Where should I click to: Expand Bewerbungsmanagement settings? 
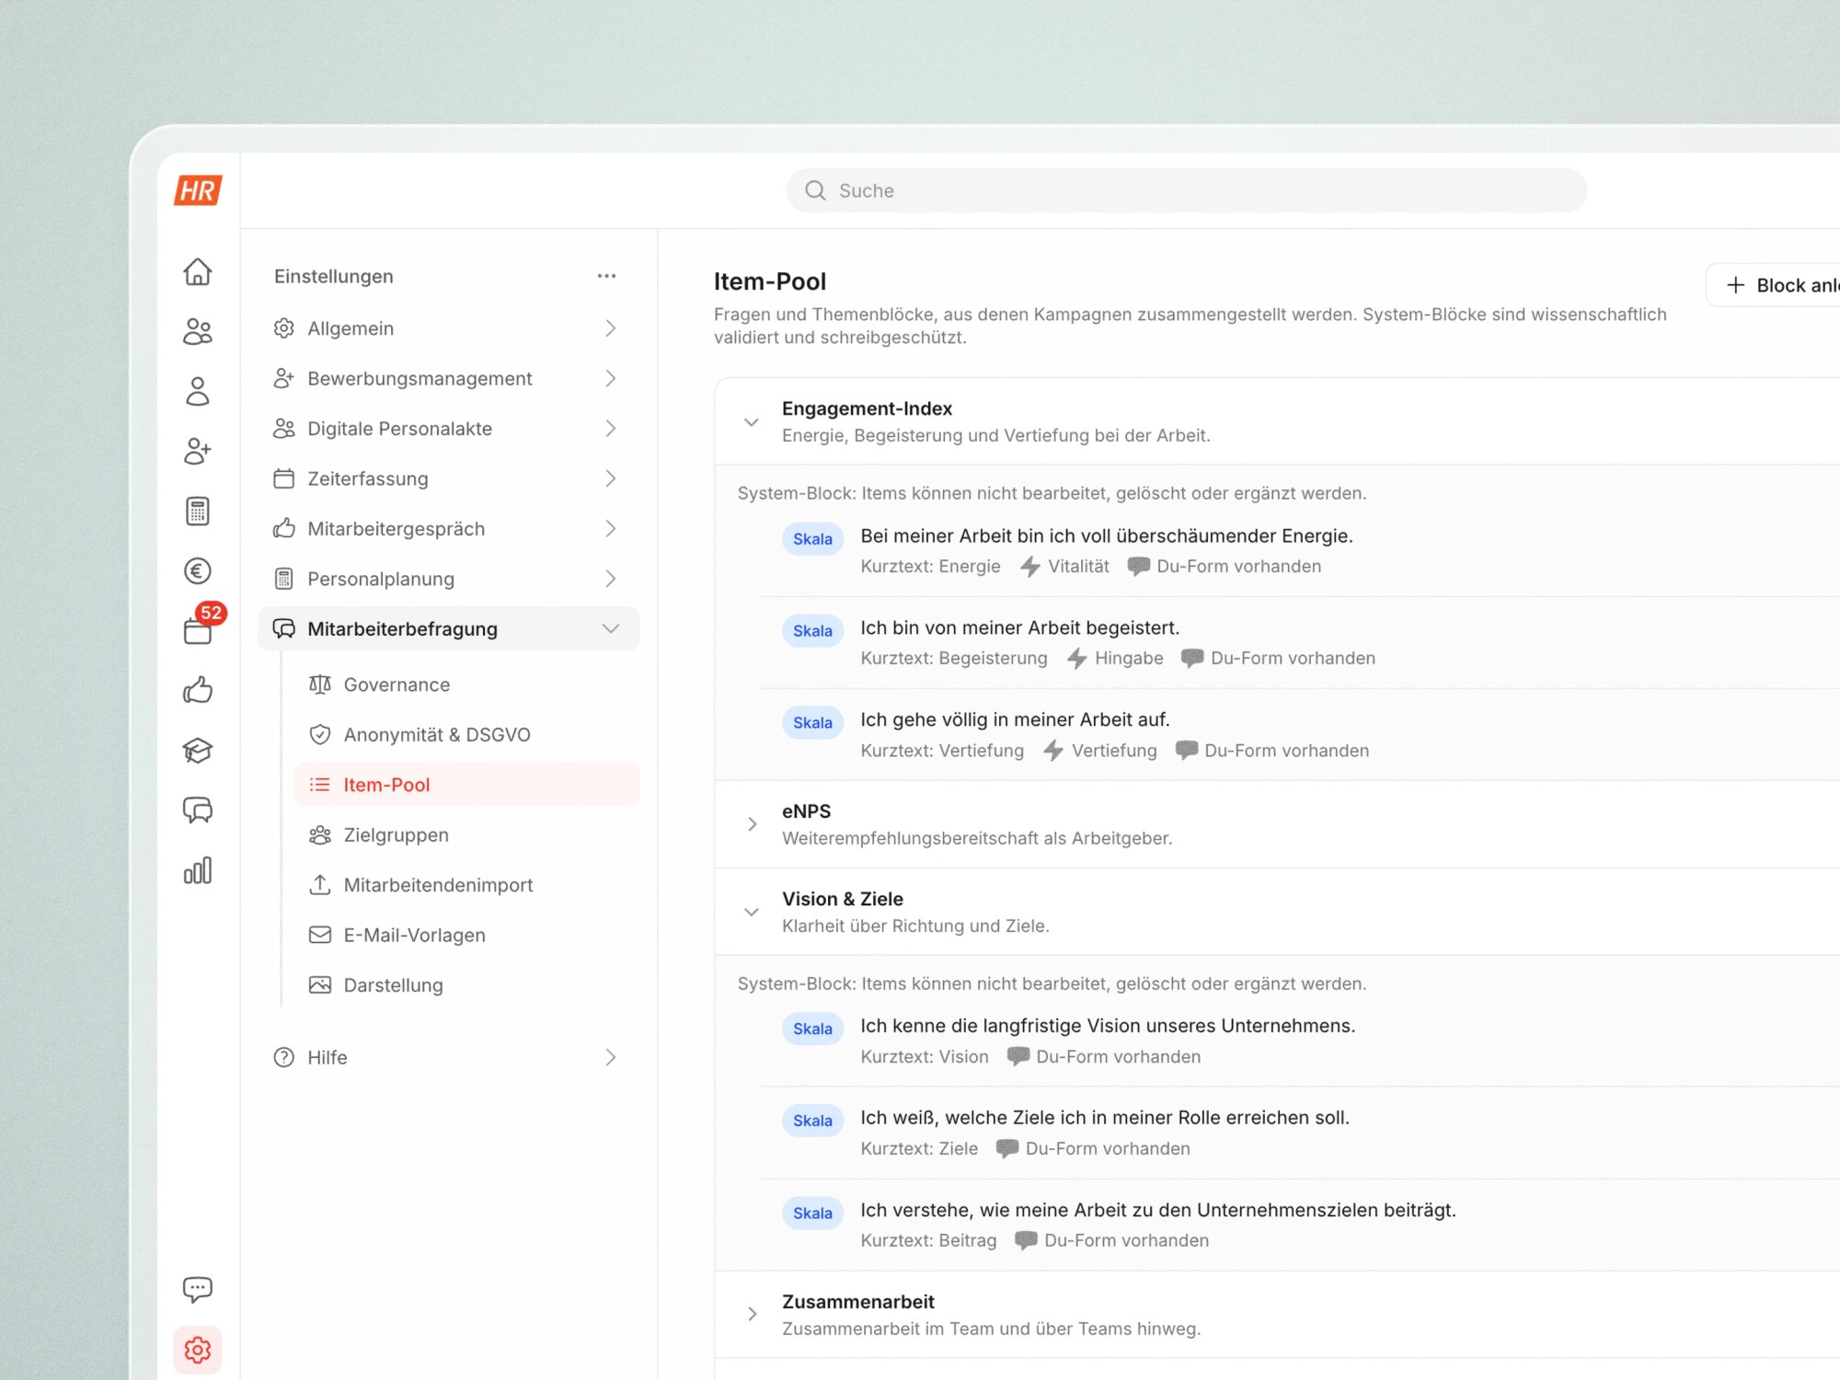click(x=448, y=378)
